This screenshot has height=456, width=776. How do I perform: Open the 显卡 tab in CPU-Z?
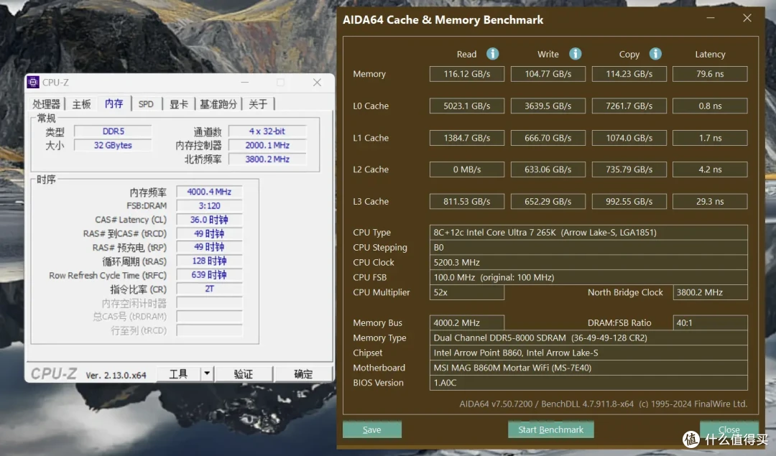click(x=179, y=104)
